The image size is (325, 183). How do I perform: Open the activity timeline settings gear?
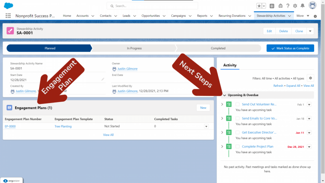310,78
